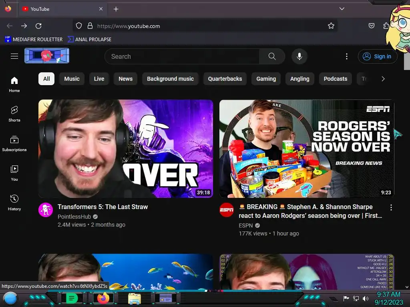Select the Podcasts filter chip
The height and width of the screenshot is (307, 410).
click(x=336, y=79)
